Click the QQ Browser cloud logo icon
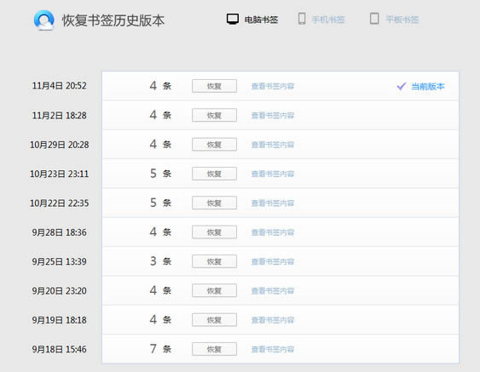Image resolution: width=480 pixels, height=372 pixels. (x=44, y=20)
